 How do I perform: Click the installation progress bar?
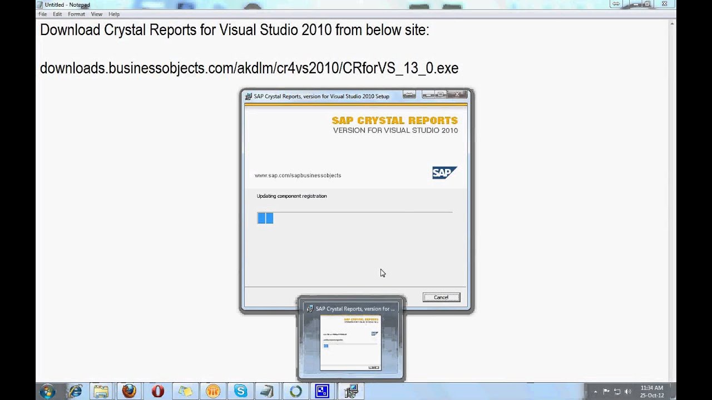click(354, 218)
